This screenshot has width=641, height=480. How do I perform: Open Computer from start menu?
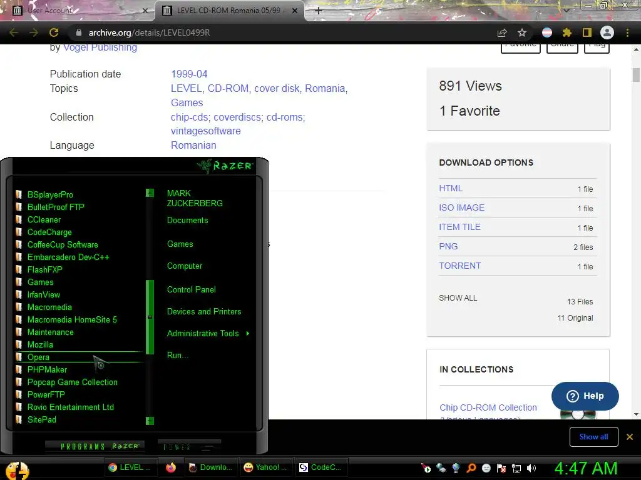(x=185, y=266)
